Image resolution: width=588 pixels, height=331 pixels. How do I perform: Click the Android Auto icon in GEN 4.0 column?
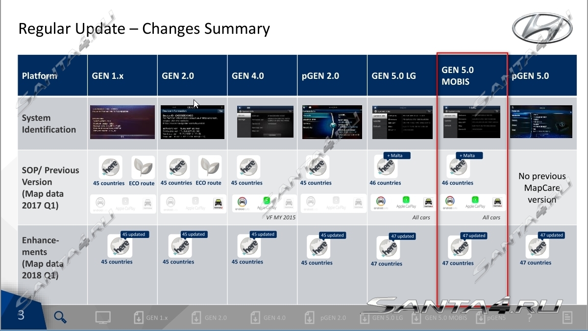tap(243, 202)
